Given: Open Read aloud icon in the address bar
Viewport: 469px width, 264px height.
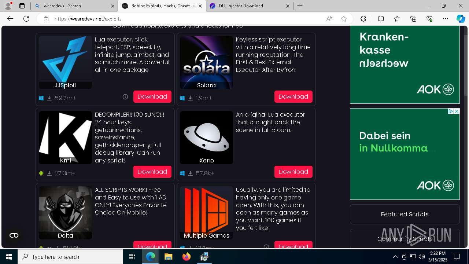Looking at the screenshot, I should 329,19.
